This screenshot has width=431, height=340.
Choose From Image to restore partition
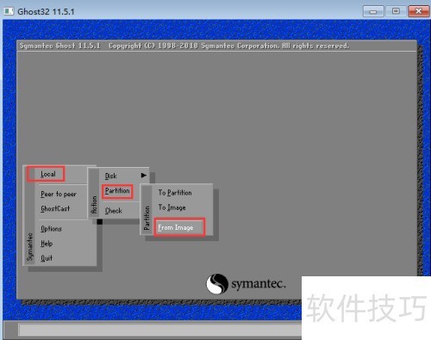(176, 227)
